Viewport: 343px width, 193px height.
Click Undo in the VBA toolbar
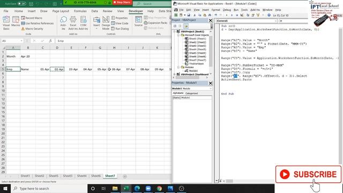tap(215, 15)
